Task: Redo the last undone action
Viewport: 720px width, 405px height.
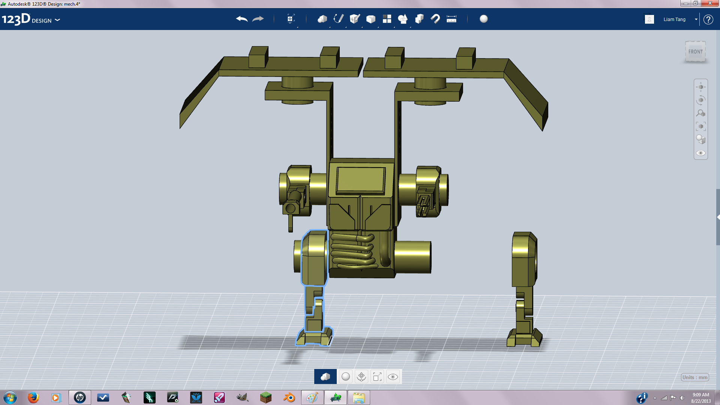Action: point(258,19)
